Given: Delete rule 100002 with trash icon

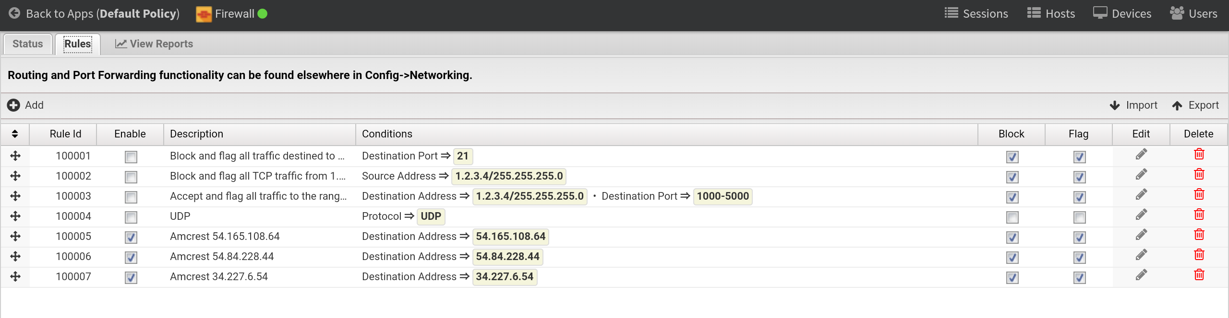Looking at the screenshot, I should click(x=1199, y=174).
